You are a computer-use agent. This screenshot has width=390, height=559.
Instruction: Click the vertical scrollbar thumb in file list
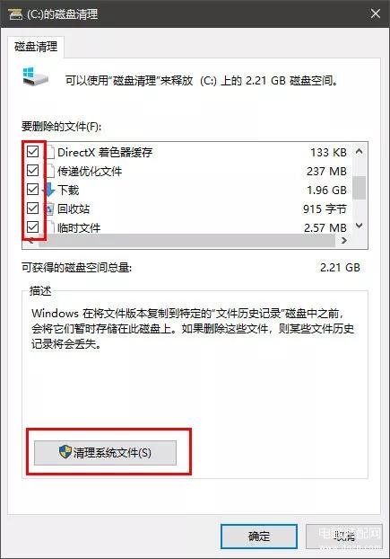[x=360, y=188]
